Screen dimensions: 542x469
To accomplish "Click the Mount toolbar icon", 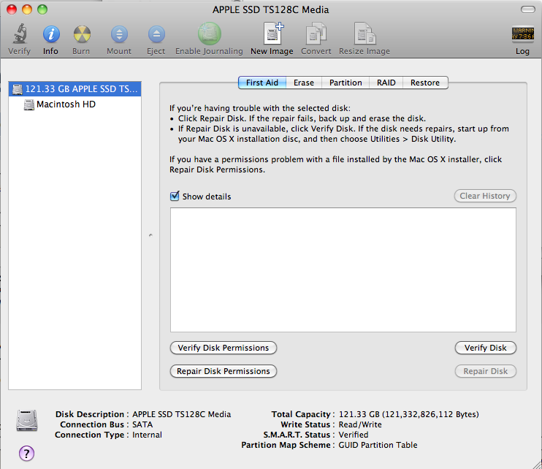I will click(x=119, y=34).
